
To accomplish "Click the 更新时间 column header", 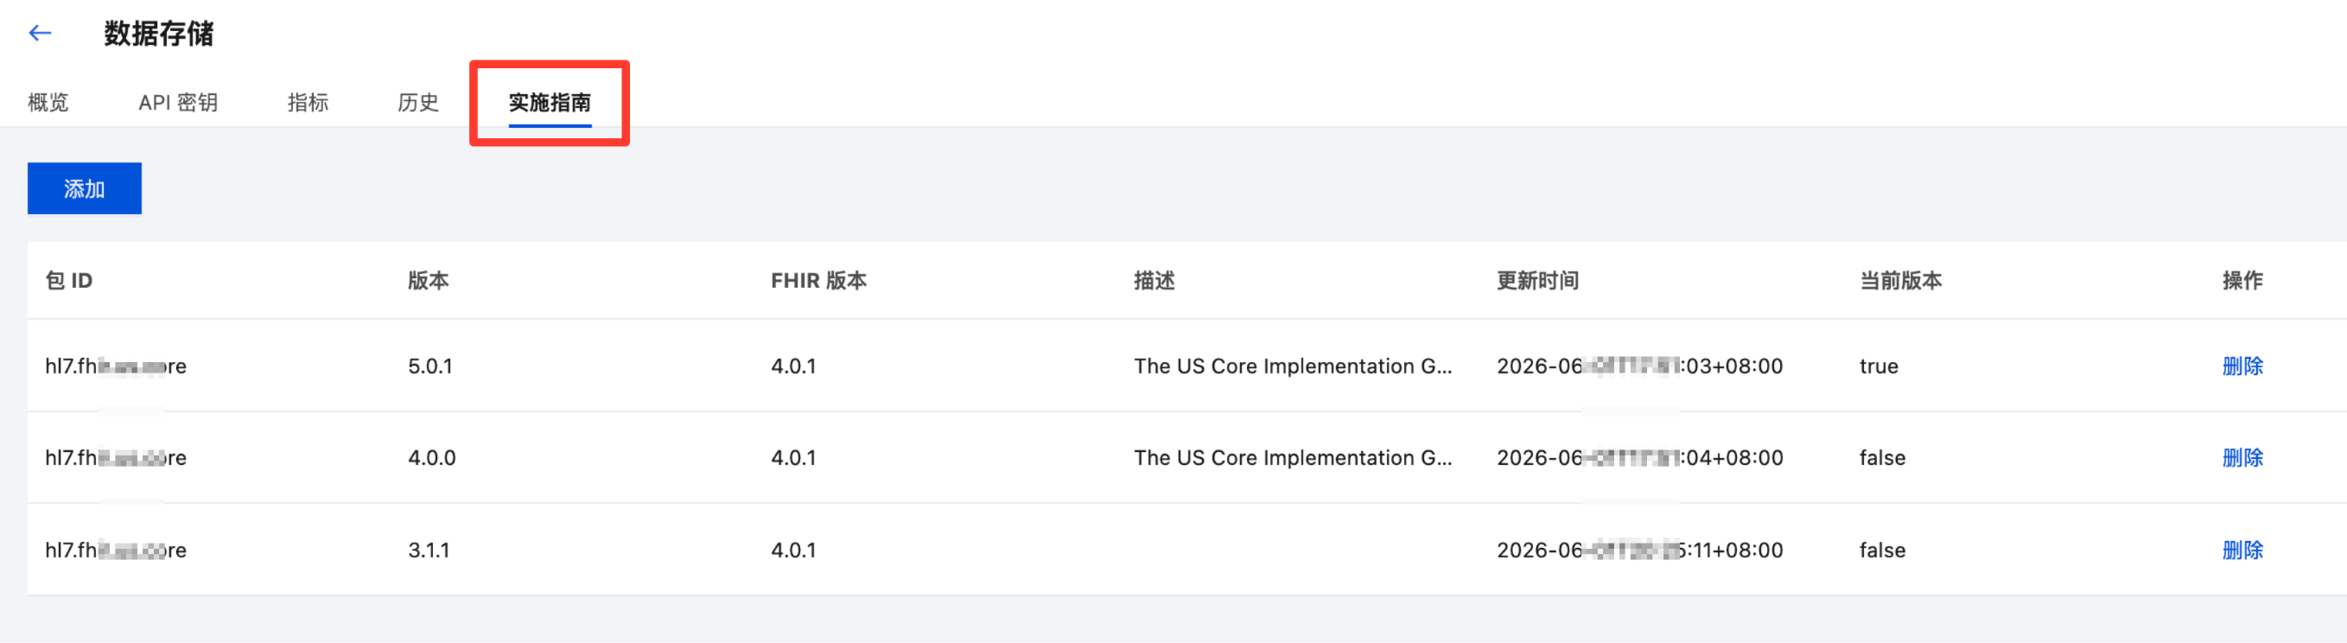I will tap(1538, 281).
